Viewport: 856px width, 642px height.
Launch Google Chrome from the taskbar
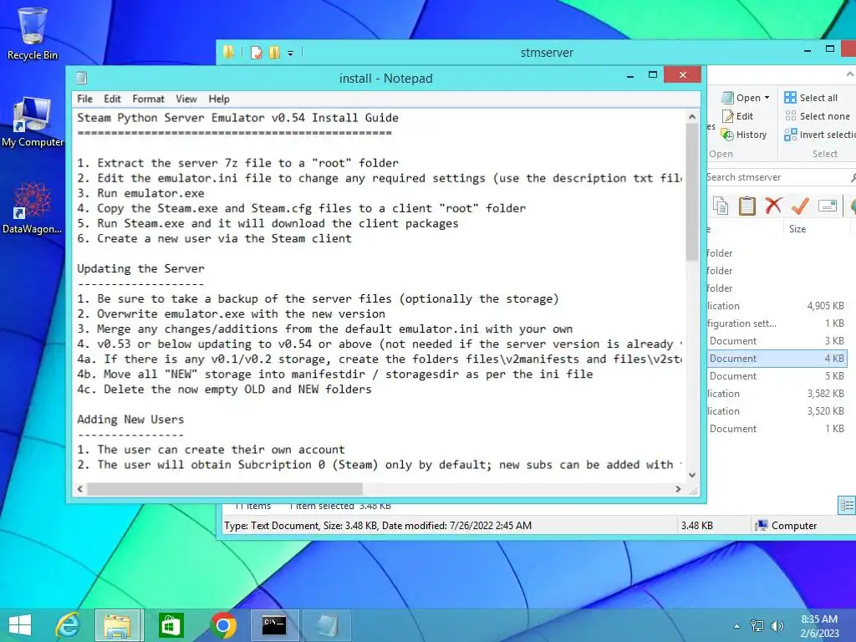pyautogui.click(x=223, y=625)
